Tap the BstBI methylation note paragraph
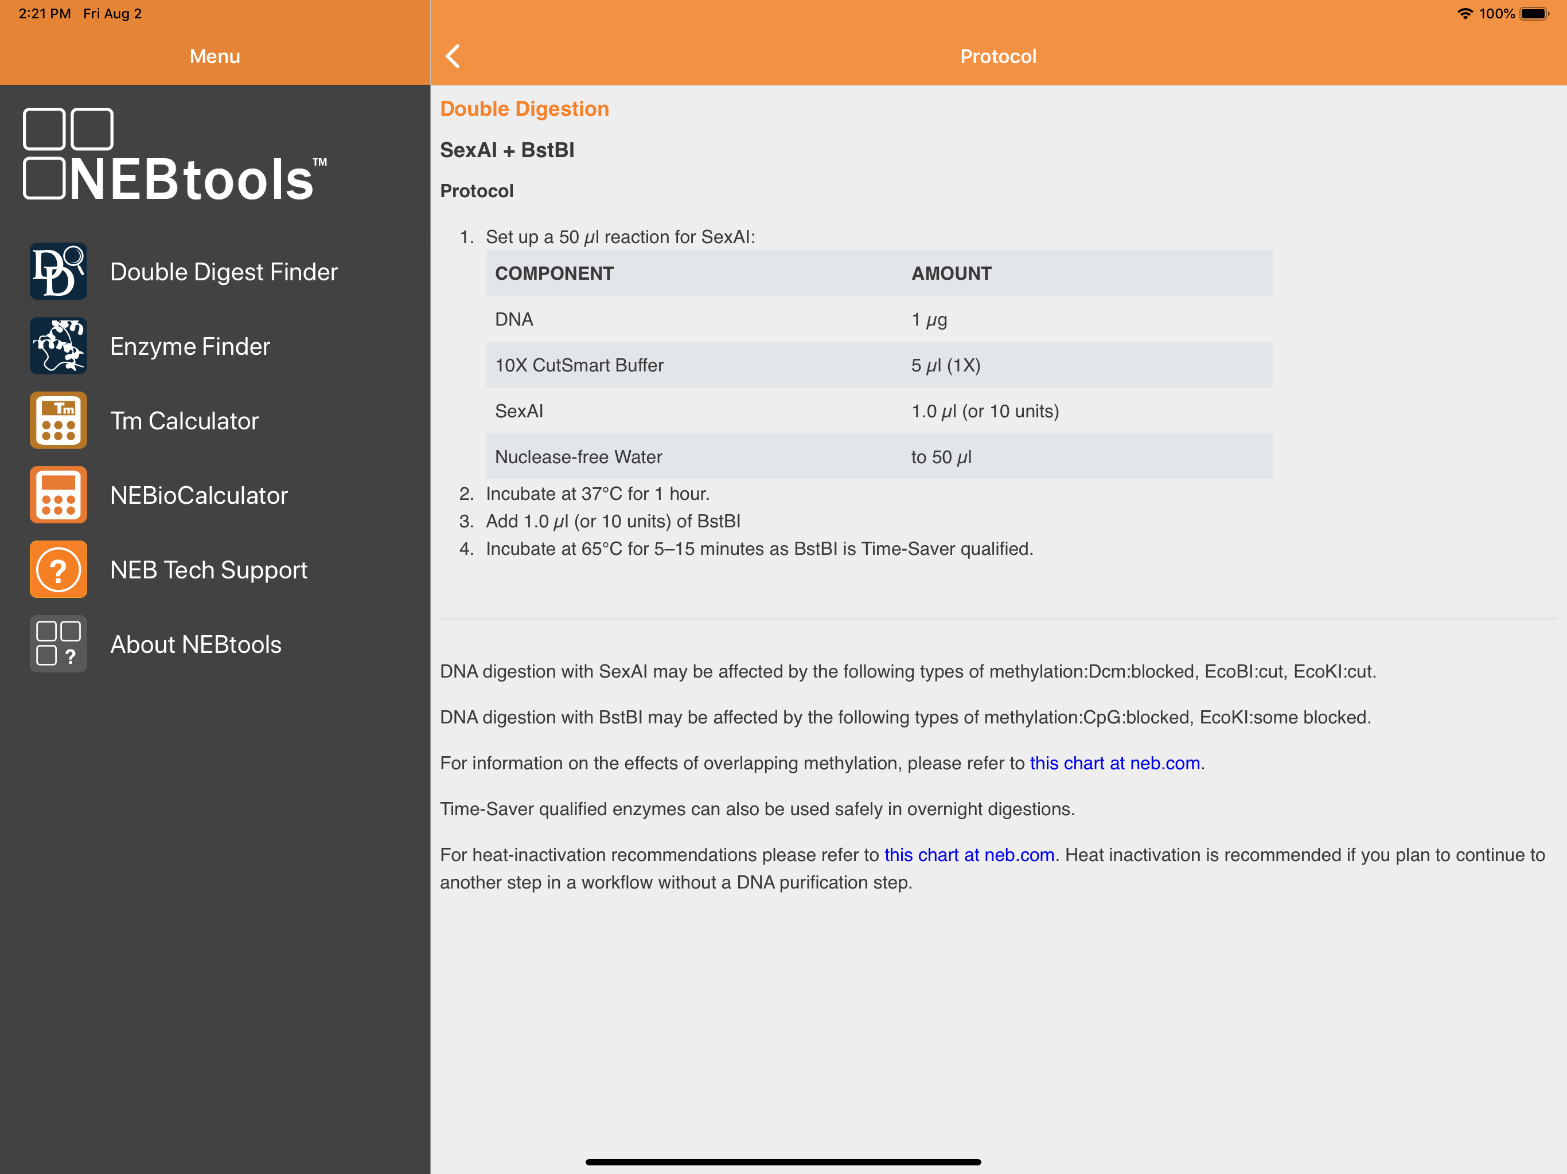This screenshot has width=1567, height=1174. (x=905, y=717)
